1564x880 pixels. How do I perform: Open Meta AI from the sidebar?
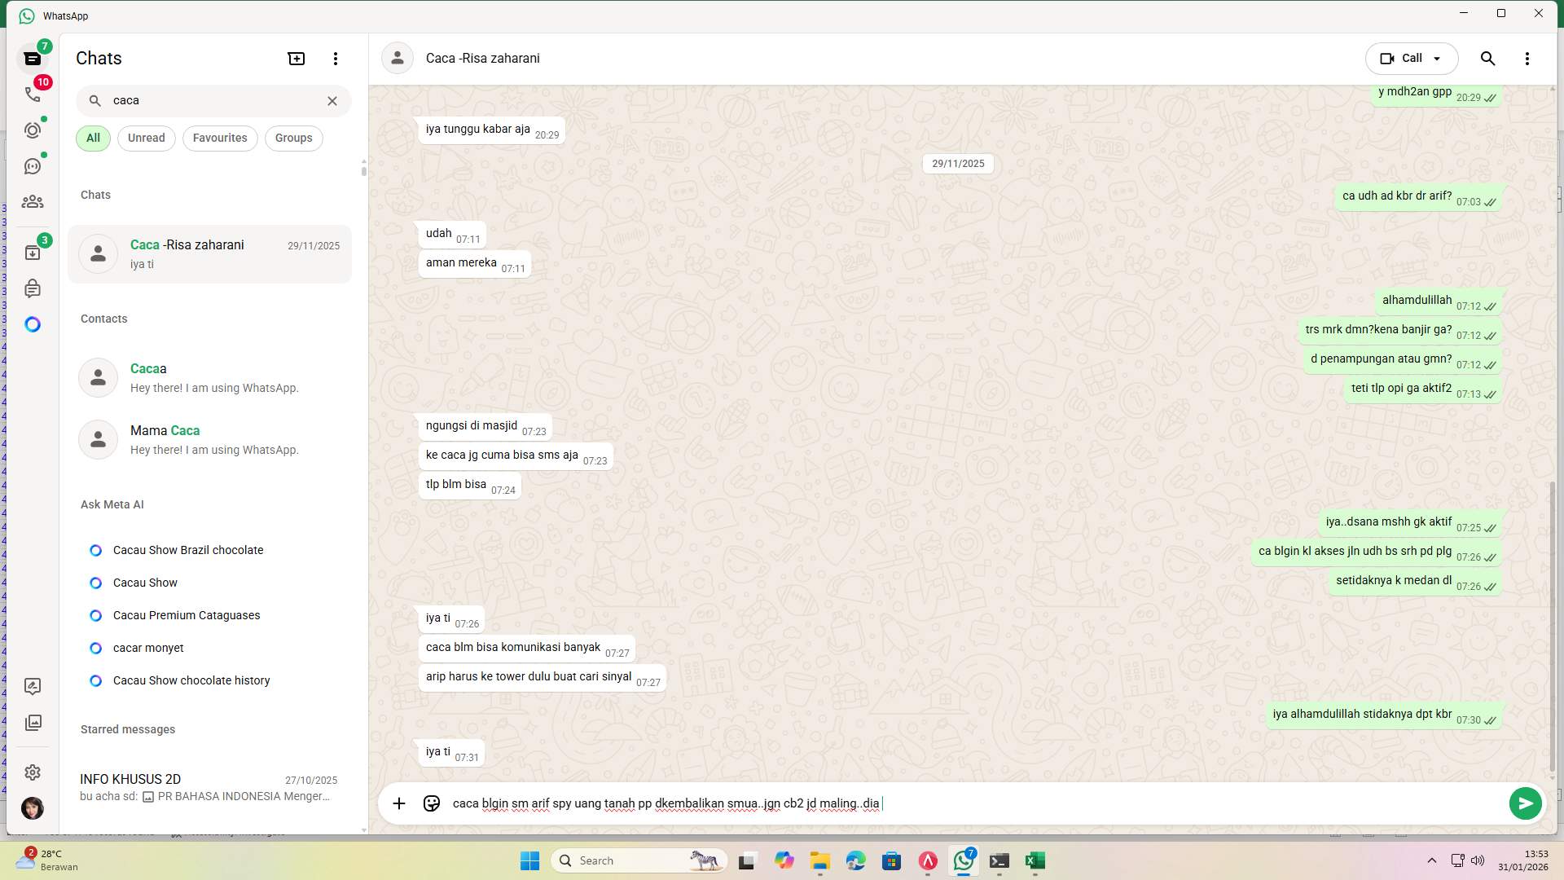[x=33, y=323]
